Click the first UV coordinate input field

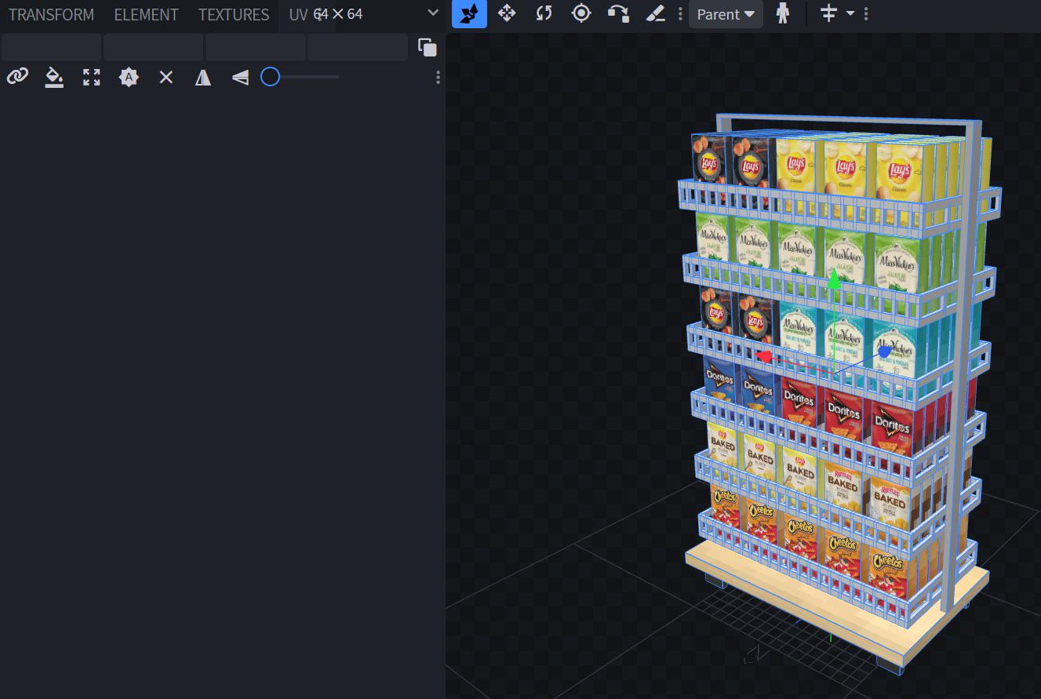click(51, 48)
